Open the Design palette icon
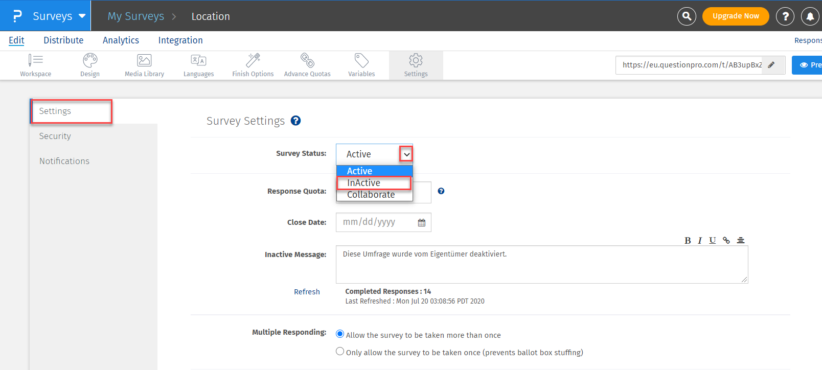822x370 pixels. 90,61
